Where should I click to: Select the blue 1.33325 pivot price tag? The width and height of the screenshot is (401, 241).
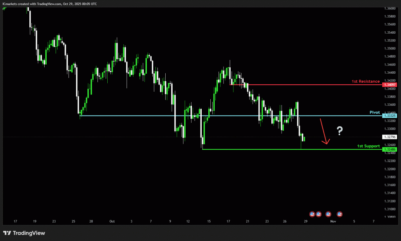[x=390, y=116]
